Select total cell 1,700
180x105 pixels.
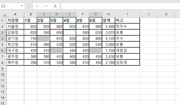click(108, 50)
